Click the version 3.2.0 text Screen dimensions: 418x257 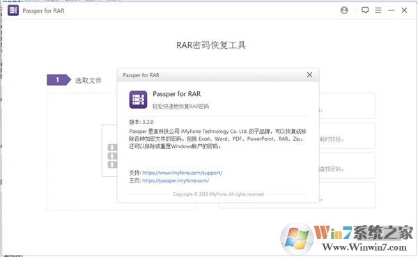click(141, 122)
